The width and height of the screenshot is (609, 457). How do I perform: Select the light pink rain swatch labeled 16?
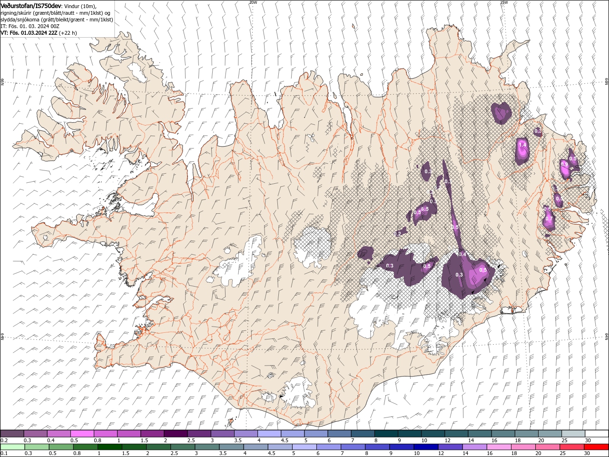tap(499, 447)
